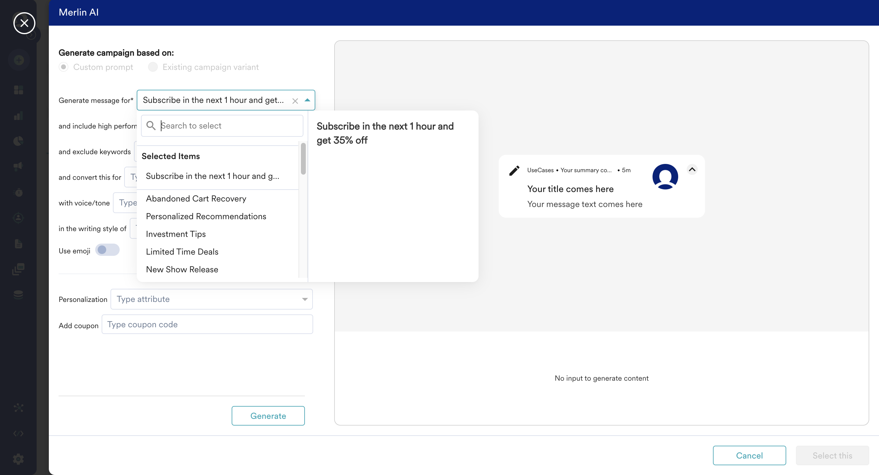The width and height of the screenshot is (879, 475).
Task: Click the Generate button
Action: point(268,416)
